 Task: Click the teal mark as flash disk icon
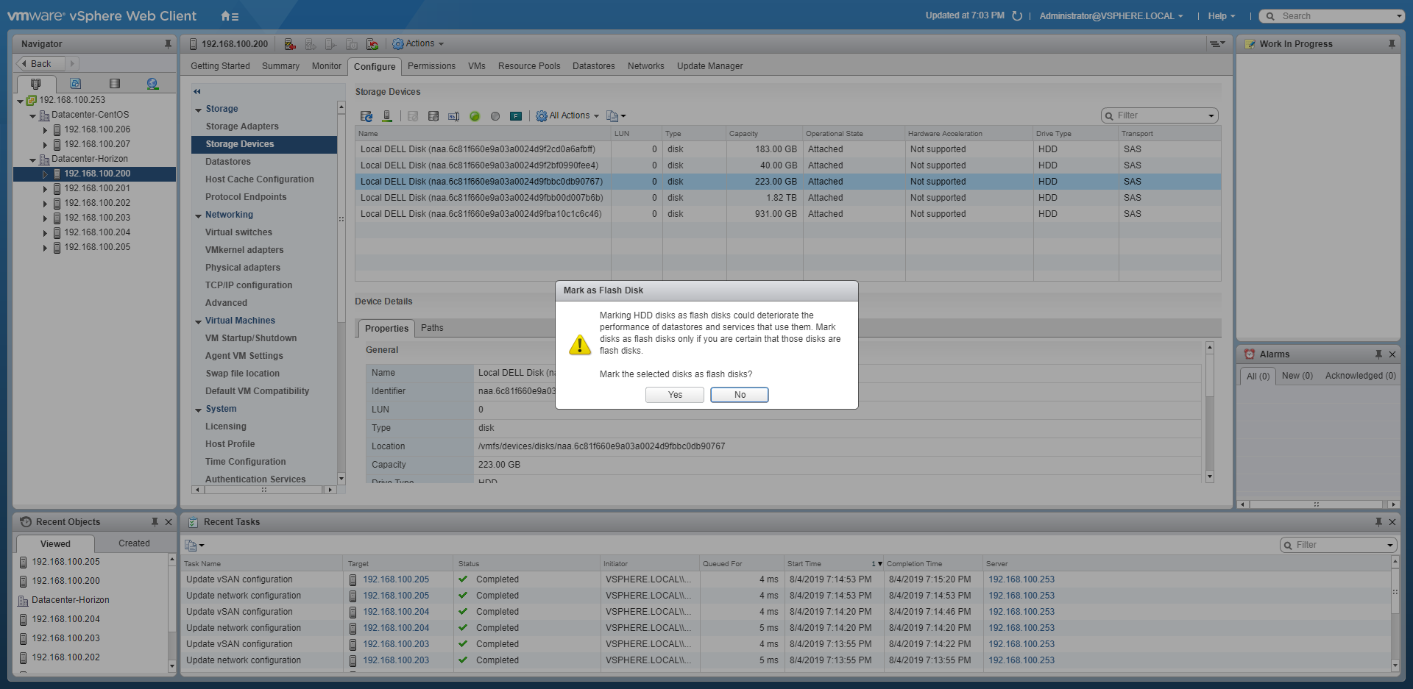516,116
